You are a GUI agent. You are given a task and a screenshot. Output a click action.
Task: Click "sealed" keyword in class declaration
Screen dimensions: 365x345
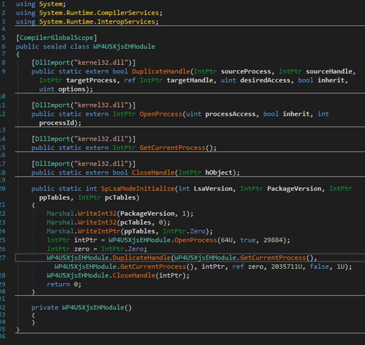54,47
